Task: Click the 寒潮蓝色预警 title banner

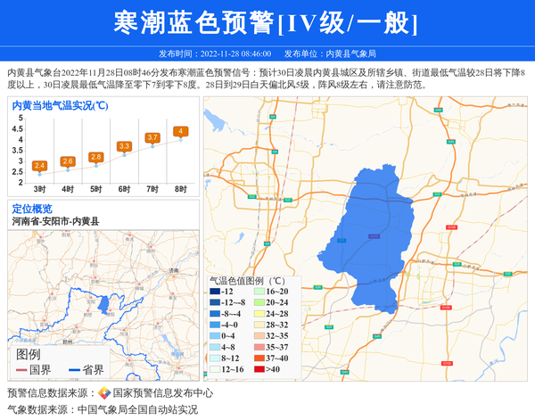Action: click(x=267, y=22)
